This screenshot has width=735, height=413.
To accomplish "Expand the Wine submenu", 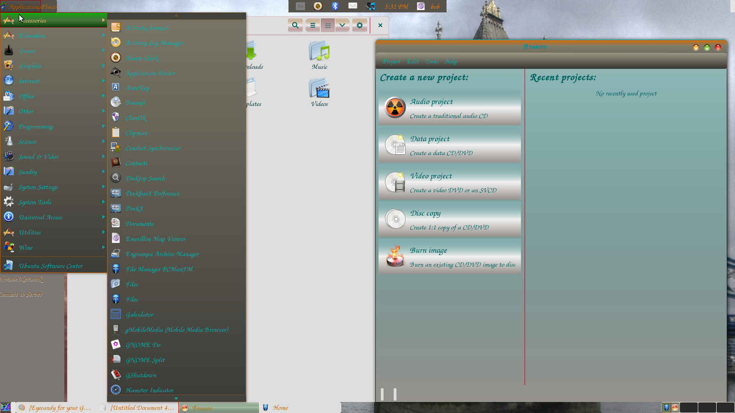I will 54,247.
